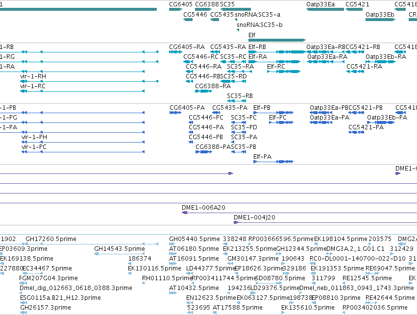
Task: Click the Oatp33Eb-PA protein label
Action: pos(387,118)
